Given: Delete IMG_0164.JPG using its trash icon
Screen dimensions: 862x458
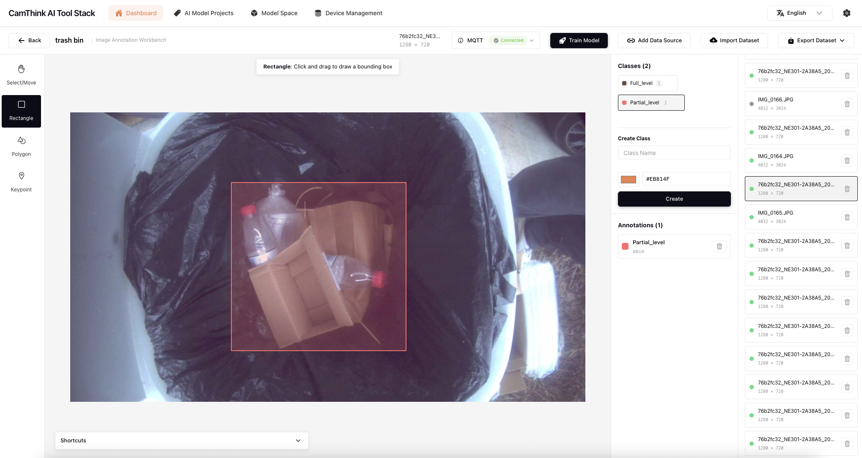Looking at the screenshot, I should tap(847, 161).
